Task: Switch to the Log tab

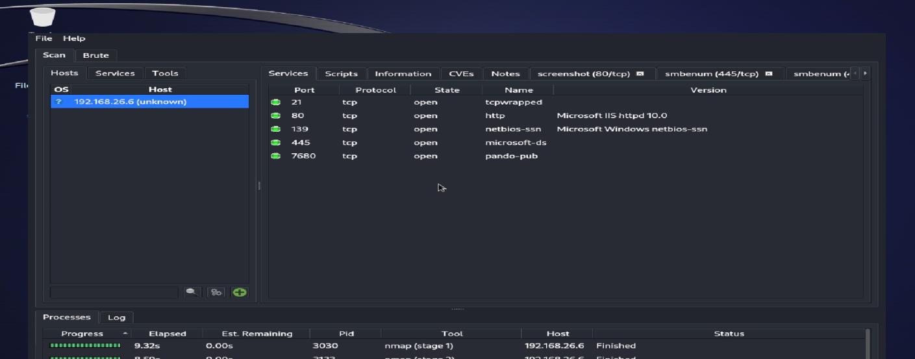Action: 116,317
